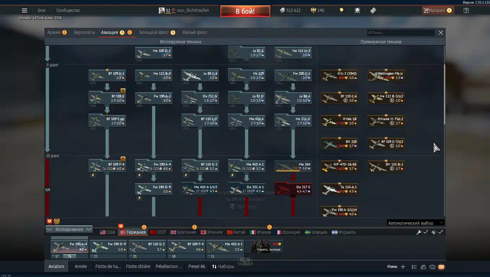490x277 pixels.
Task: Select the Fw 200 C-1 aircraft
Action: tap(293, 75)
